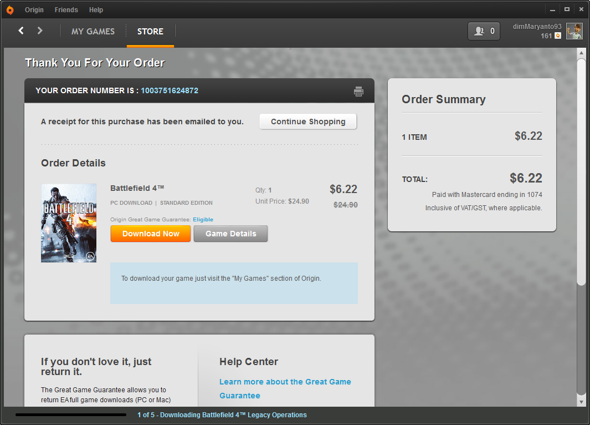Click the scrollbar down arrow
The height and width of the screenshot is (425, 590).
tap(581, 402)
